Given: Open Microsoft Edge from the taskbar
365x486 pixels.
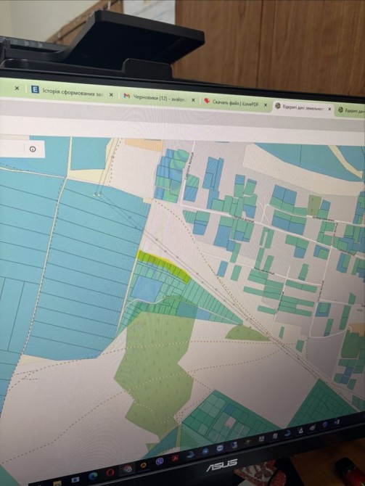Looking at the screenshot, I should click(93, 476).
